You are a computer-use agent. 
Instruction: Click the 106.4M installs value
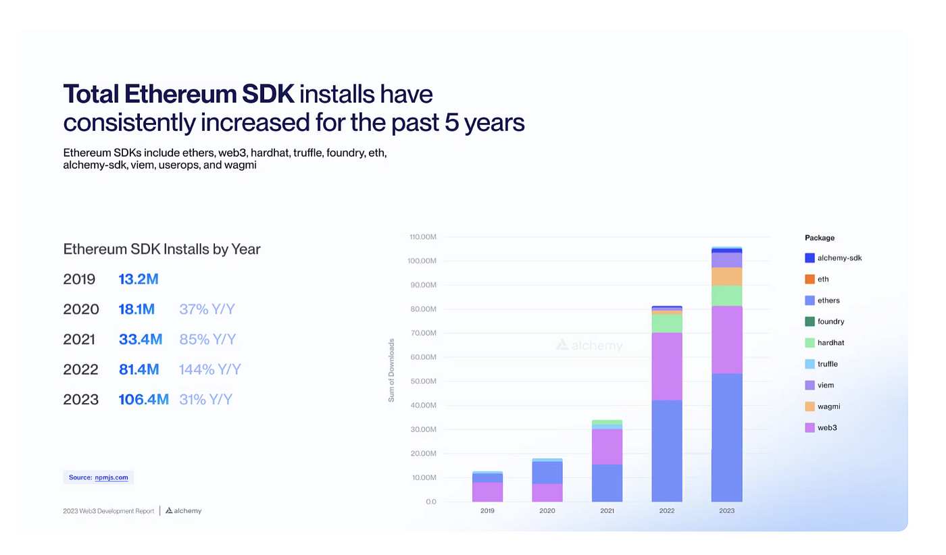pyautogui.click(x=144, y=399)
